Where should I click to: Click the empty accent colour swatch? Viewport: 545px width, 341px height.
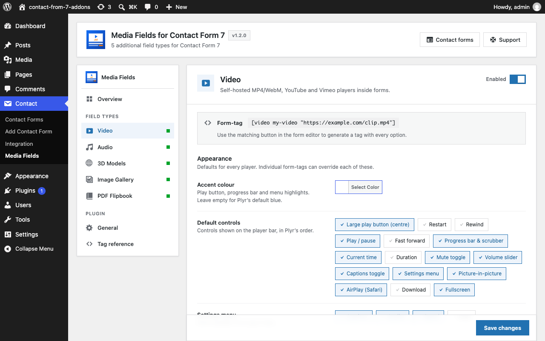tap(342, 187)
